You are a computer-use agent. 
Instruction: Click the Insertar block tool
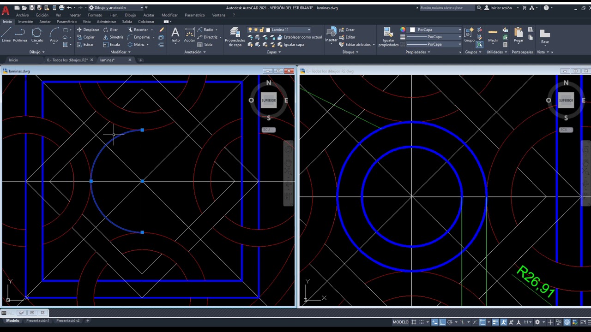coord(331,35)
